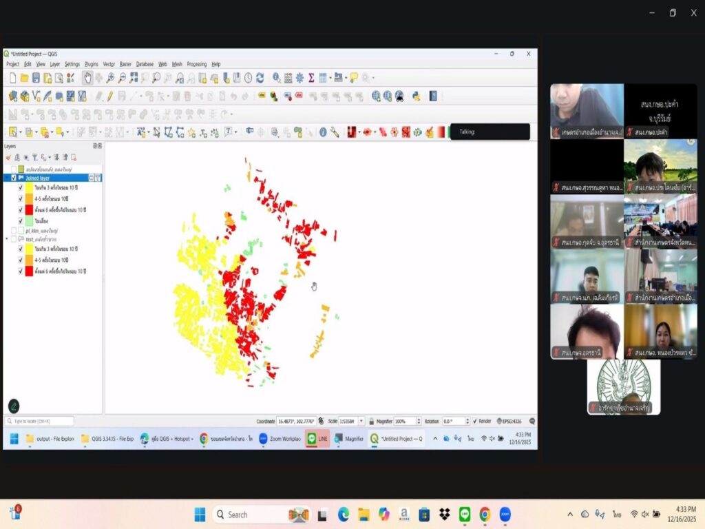The height and width of the screenshot is (529, 705).
Task: Click filter legend icon in Layers panel
Action: [34, 157]
